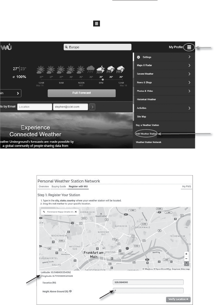The image size is (214, 305).
Task: Expand the Severe Weather chevron
Action: (189, 74)
